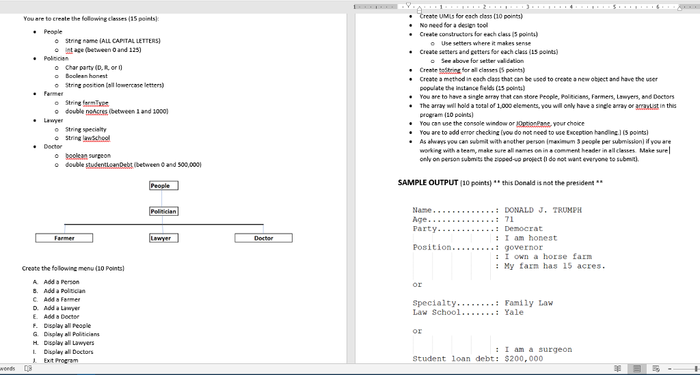
Task: Click the menu line 'Add a Politician'
Action: click(64, 291)
